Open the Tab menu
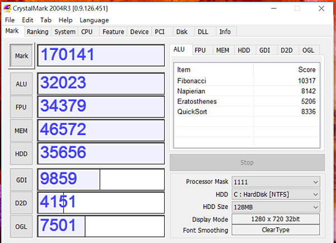 (46, 20)
